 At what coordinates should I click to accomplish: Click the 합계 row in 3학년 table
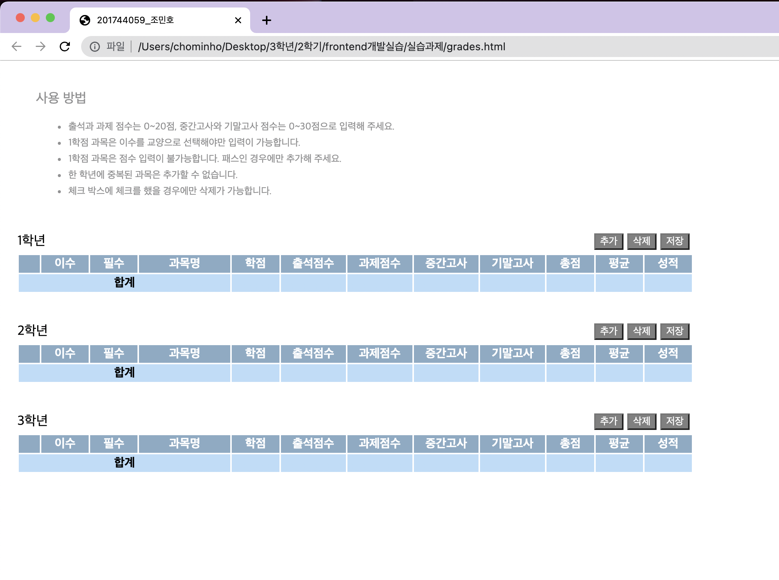point(124,463)
